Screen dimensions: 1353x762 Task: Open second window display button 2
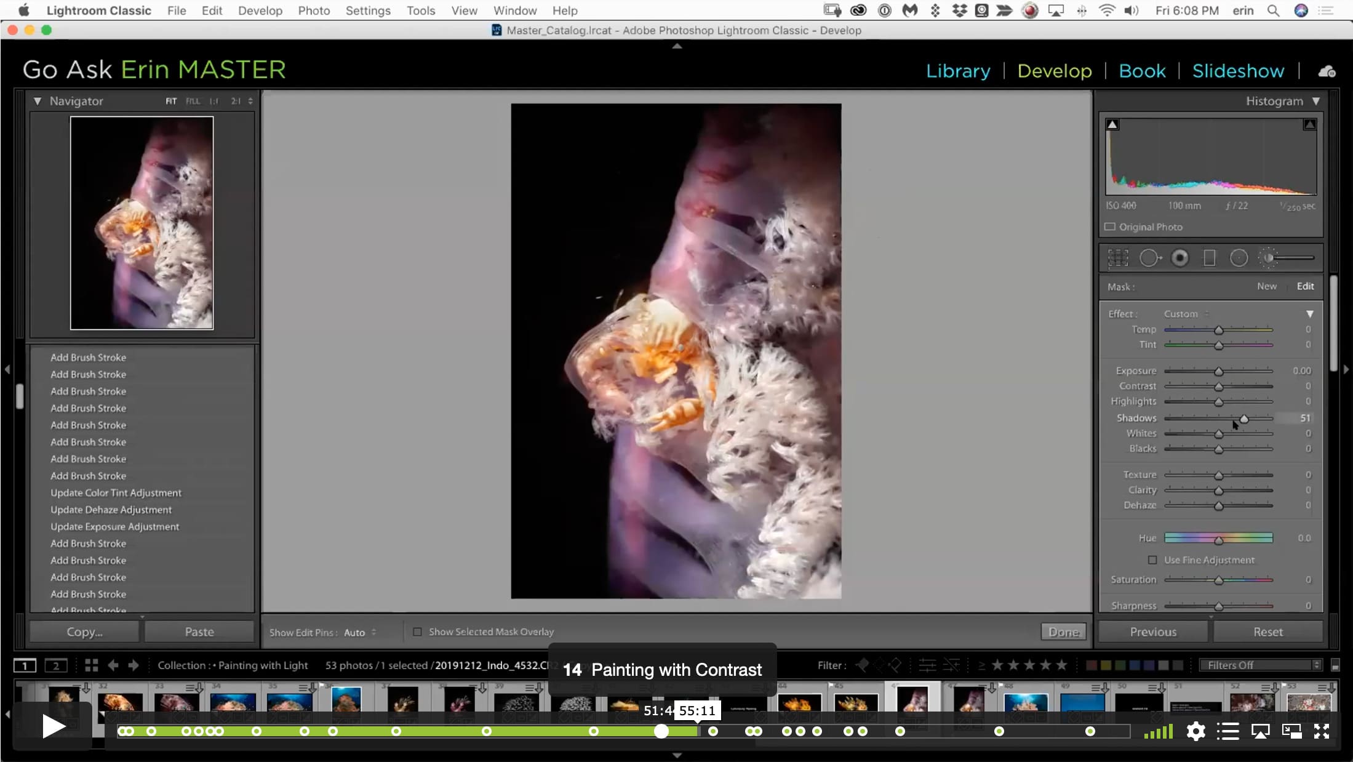coord(56,665)
